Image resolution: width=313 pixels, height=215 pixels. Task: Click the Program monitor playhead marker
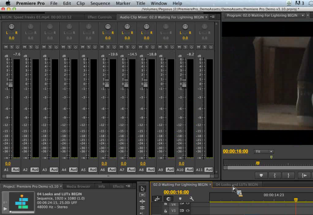(x=258, y=163)
